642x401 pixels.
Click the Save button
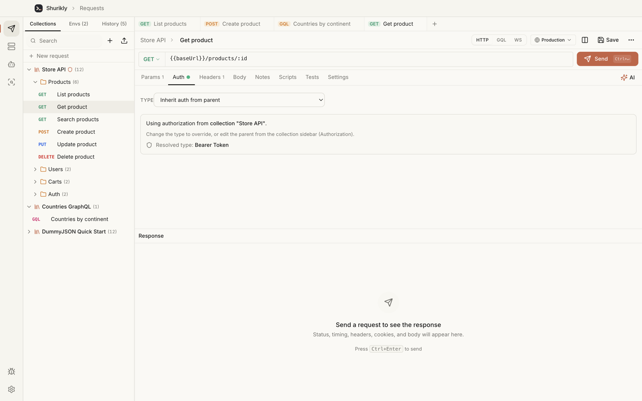point(608,40)
